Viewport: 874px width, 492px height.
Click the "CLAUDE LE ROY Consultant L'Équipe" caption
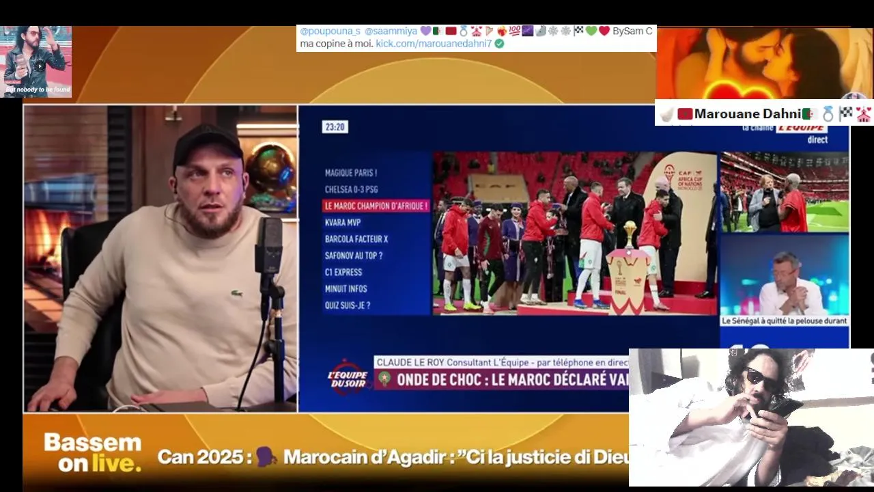[x=501, y=362]
